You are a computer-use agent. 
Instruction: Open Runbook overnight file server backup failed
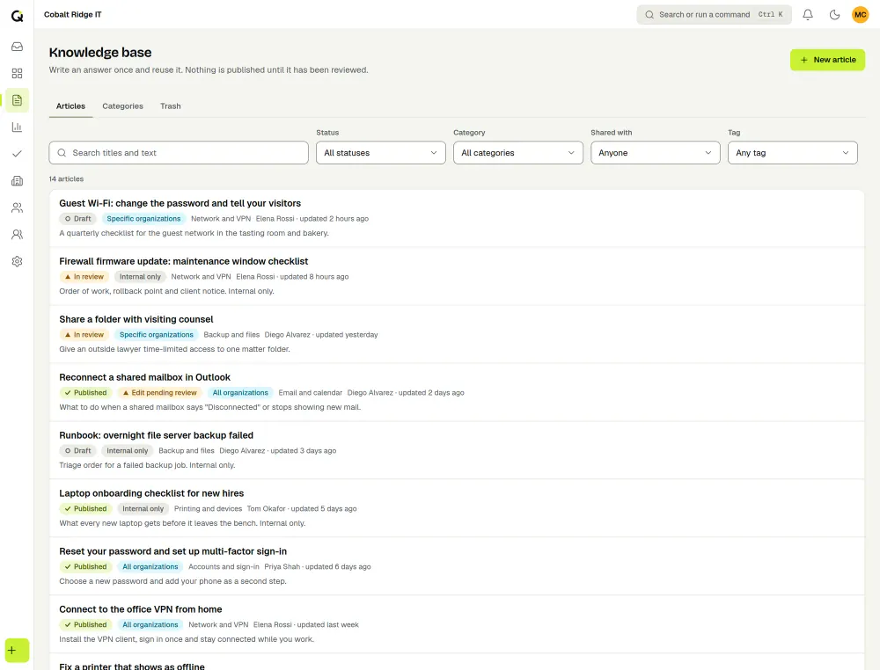point(156,435)
